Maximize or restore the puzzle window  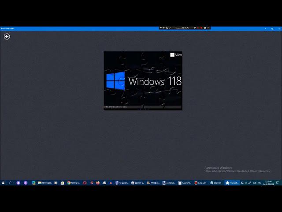(272, 28)
